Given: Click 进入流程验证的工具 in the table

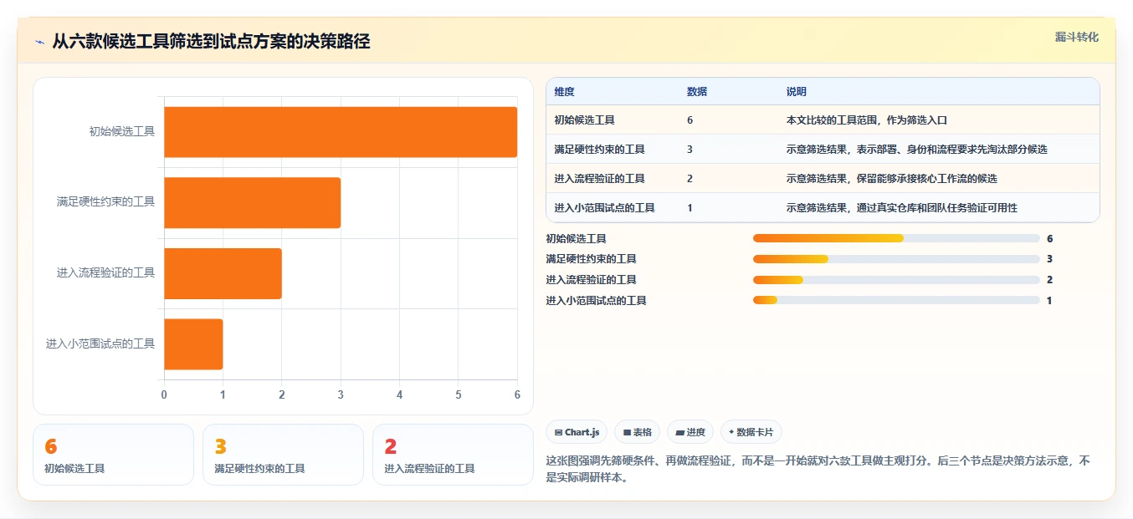Looking at the screenshot, I should click(599, 179).
